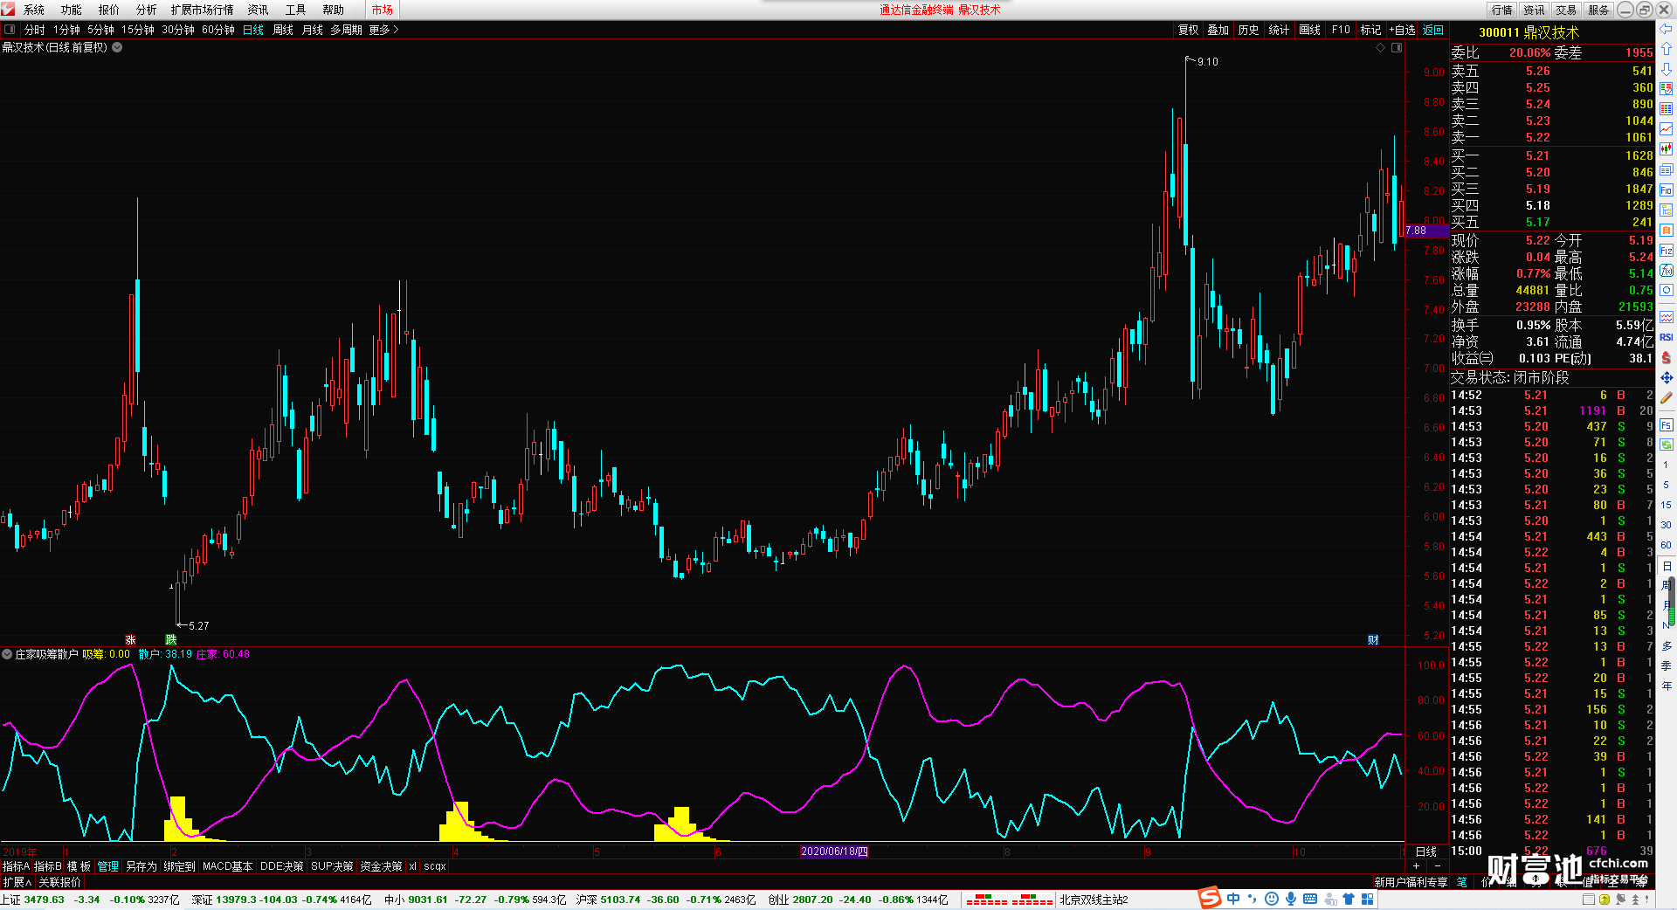Expand the 更多 period options
Screen dimensions: 1677x910
click(383, 30)
